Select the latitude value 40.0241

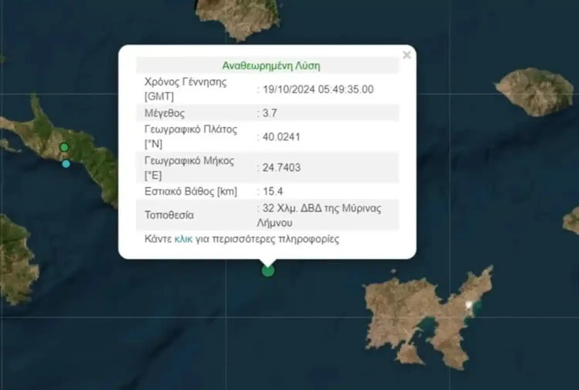pyautogui.click(x=281, y=137)
